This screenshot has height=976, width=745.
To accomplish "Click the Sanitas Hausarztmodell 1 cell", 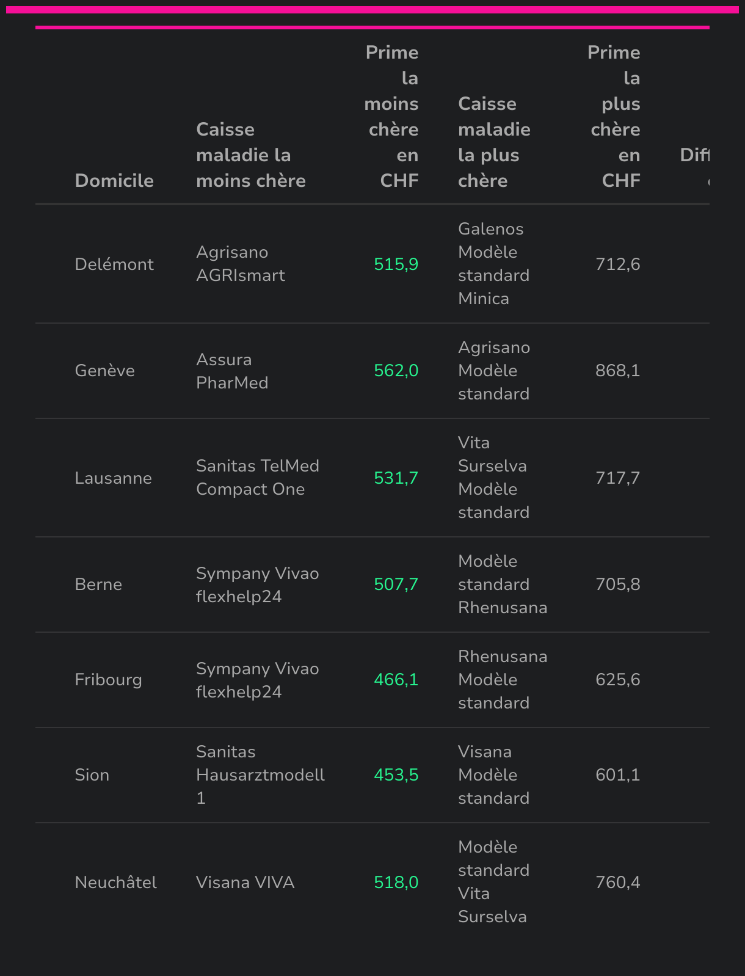I will (260, 775).
